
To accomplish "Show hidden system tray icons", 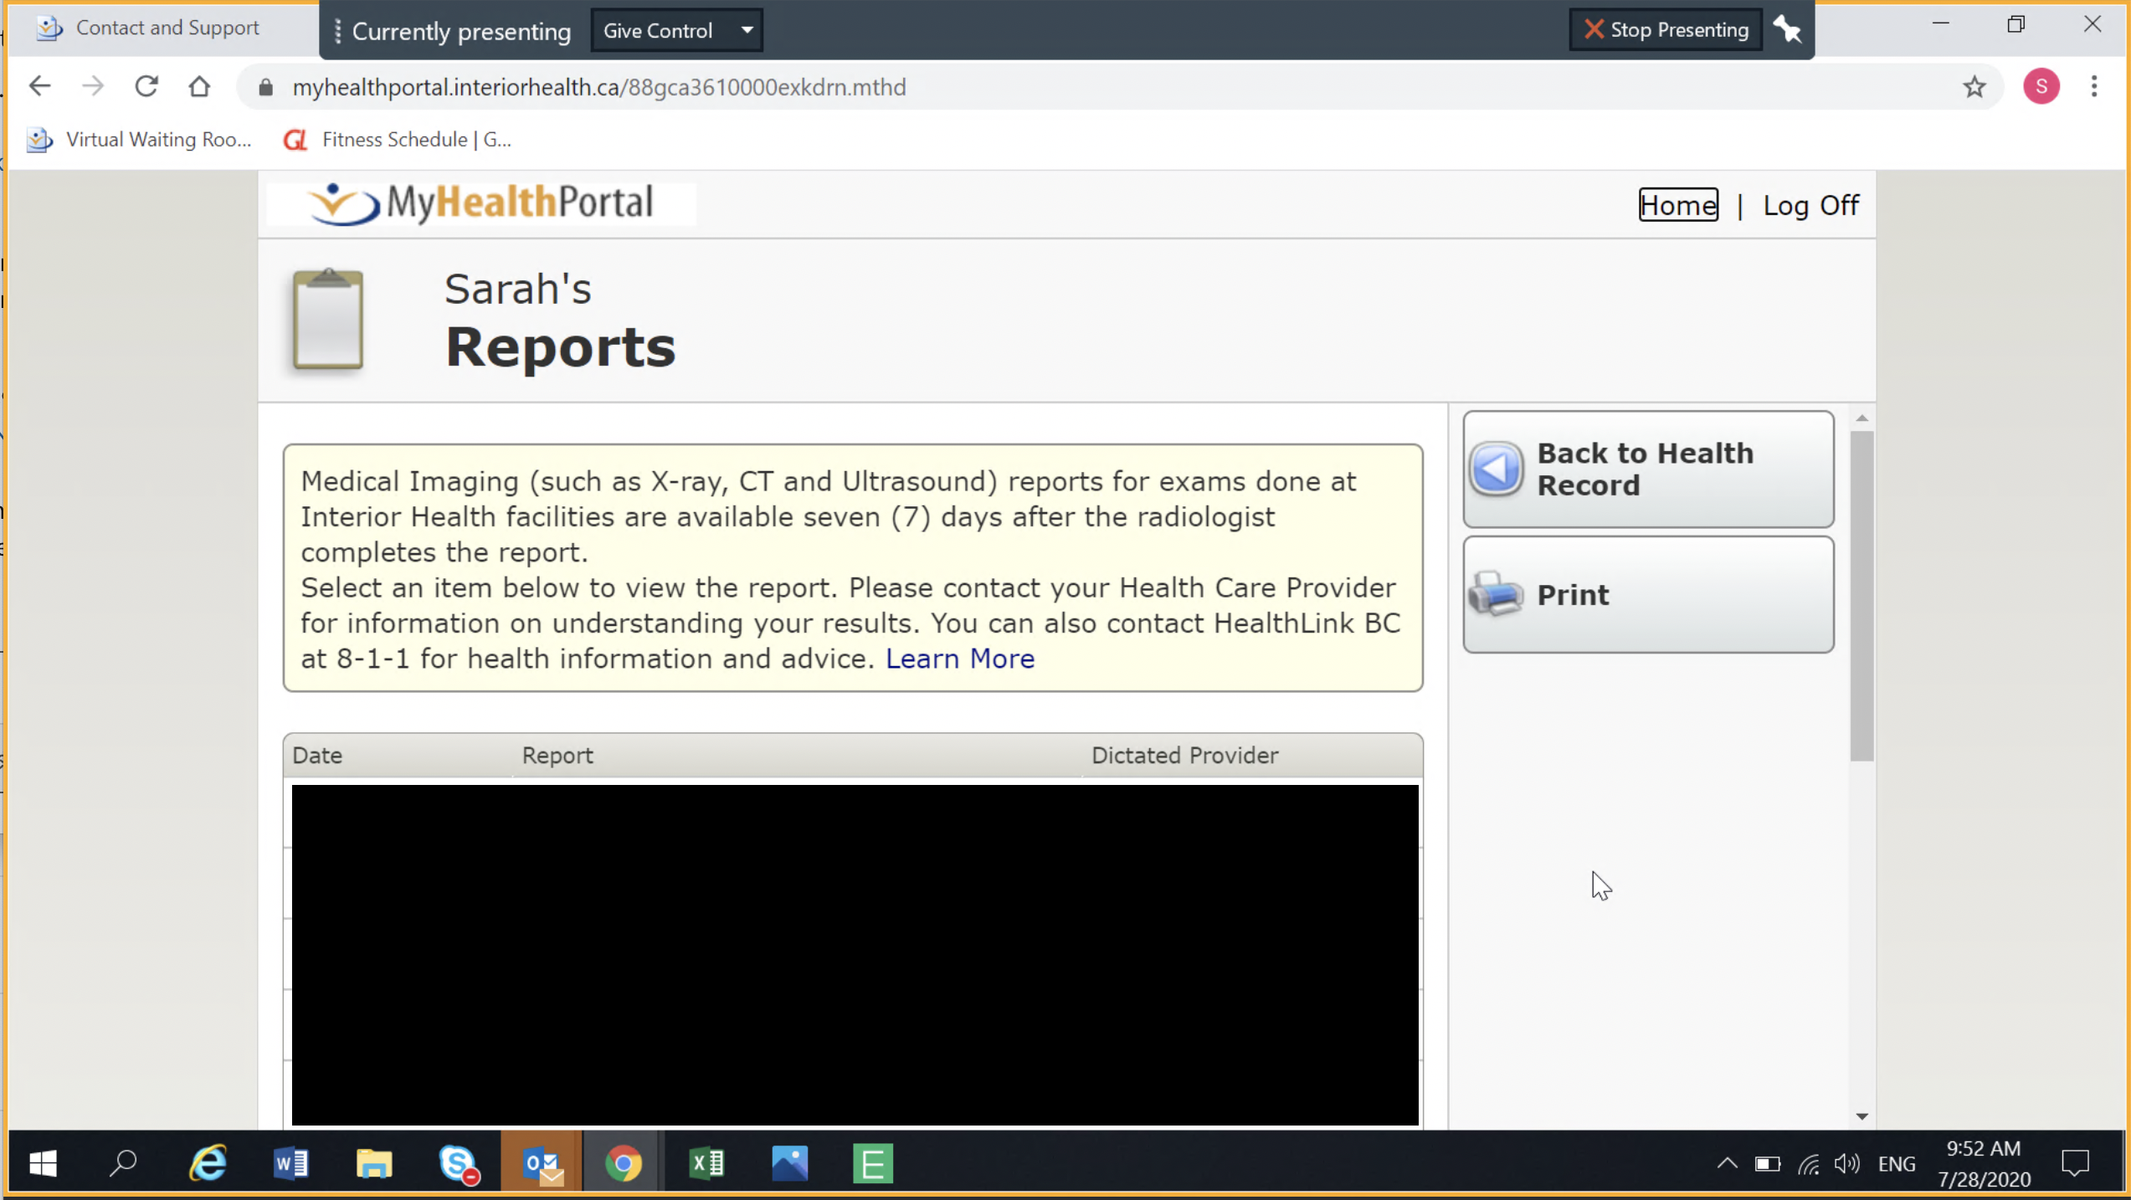I will pos(1727,1163).
